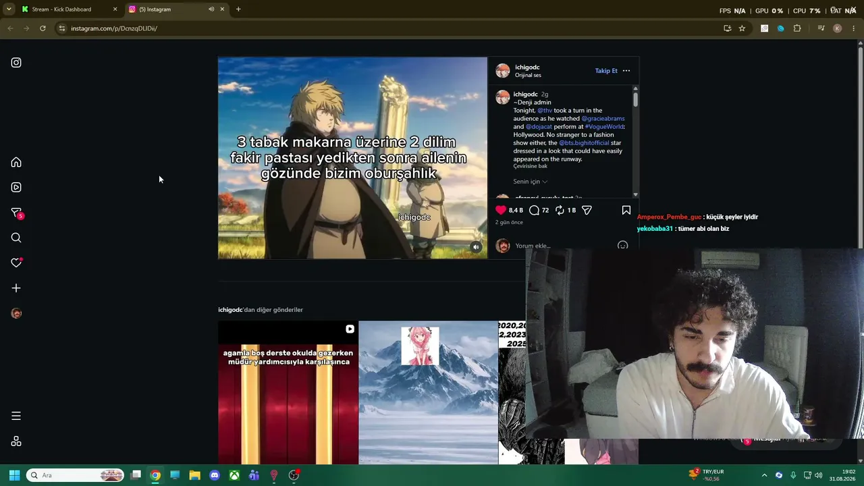Open the media controls toolbar button
The height and width of the screenshot is (486, 864).
point(821,28)
